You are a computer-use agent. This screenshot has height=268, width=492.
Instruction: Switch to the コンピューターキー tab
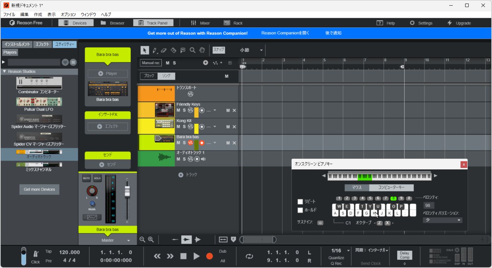pyautogui.click(x=391, y=188)
